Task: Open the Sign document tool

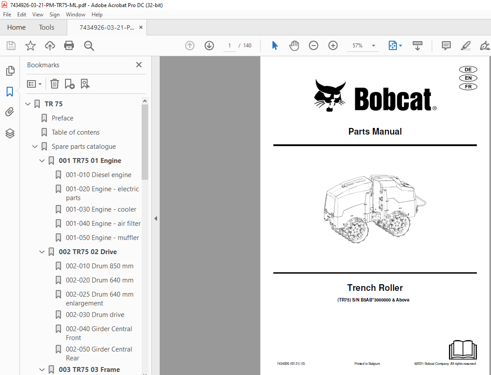Action: click(x=485, y=46)
